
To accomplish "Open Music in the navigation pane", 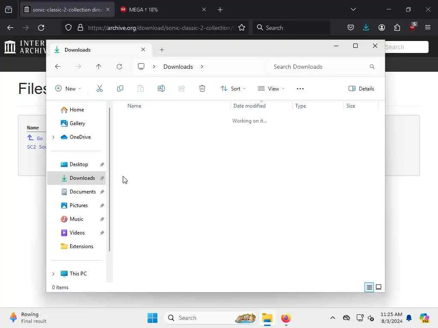I will [76, 219].
